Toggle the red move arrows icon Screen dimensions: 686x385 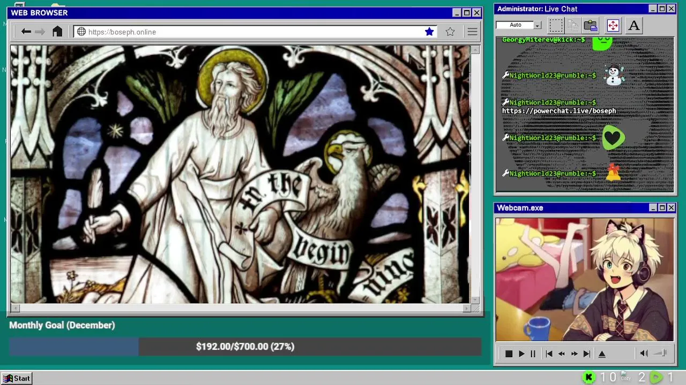pyautogui.click(x=613, y=25)
